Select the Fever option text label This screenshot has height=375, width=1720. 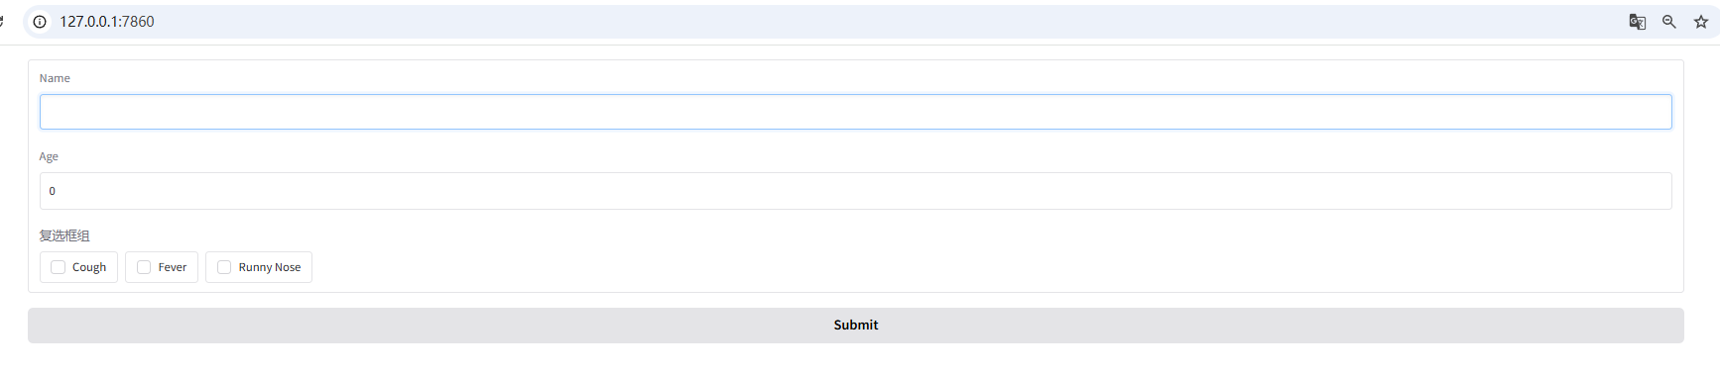(173, 267)
